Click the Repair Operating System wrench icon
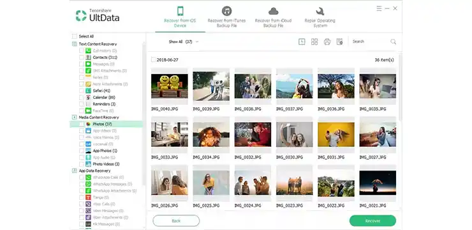This screenshot has width=472, height=230. (x=320, y=11)
